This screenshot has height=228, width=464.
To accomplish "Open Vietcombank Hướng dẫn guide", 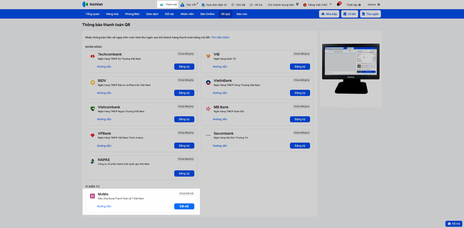I will 104,119.
